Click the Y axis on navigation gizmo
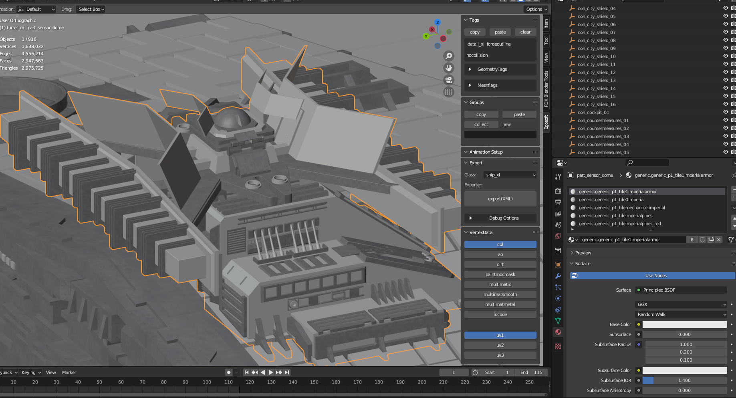 click(426, 36)
